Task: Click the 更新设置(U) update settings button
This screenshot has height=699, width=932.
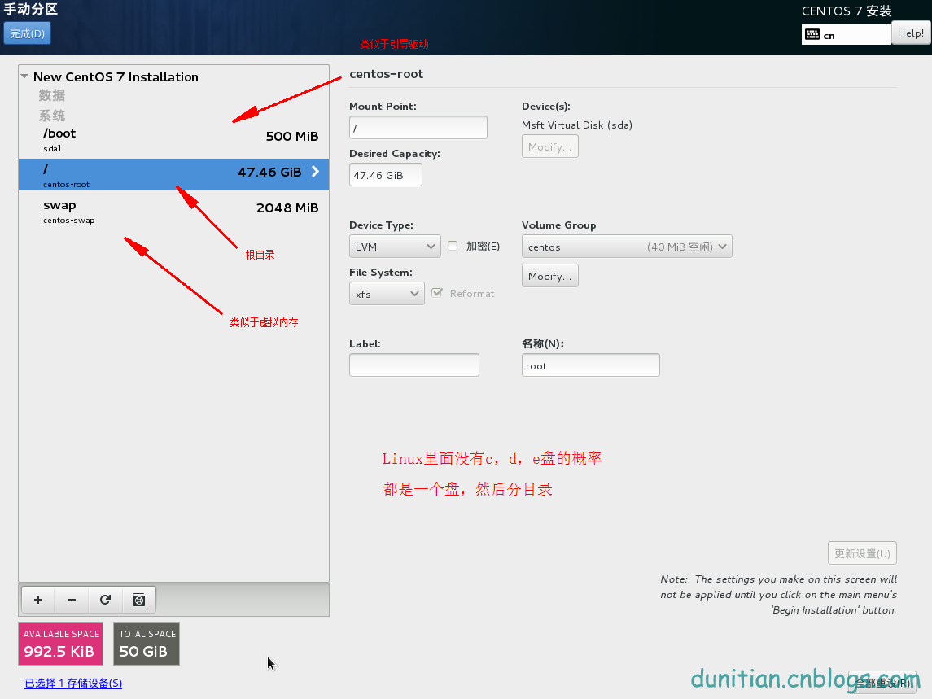Action: [862, 553]
